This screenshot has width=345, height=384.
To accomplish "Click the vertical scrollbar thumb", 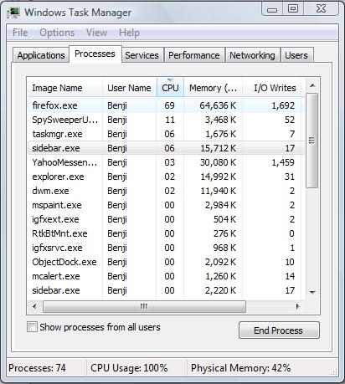I will [312, 141].
